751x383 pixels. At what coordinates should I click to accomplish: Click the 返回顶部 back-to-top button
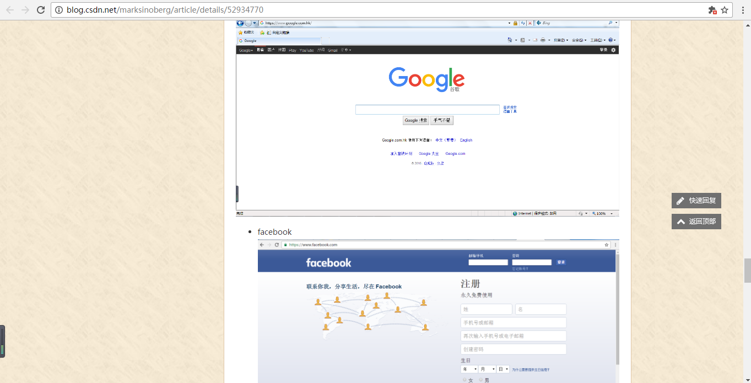click(696, 222)
